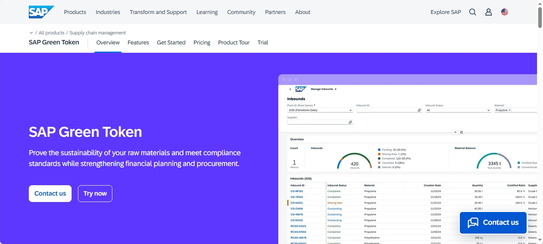543x244 pixels.
Task: Click the Material Balance gauge showing 3345 t
Action: (x=494, y=161)
